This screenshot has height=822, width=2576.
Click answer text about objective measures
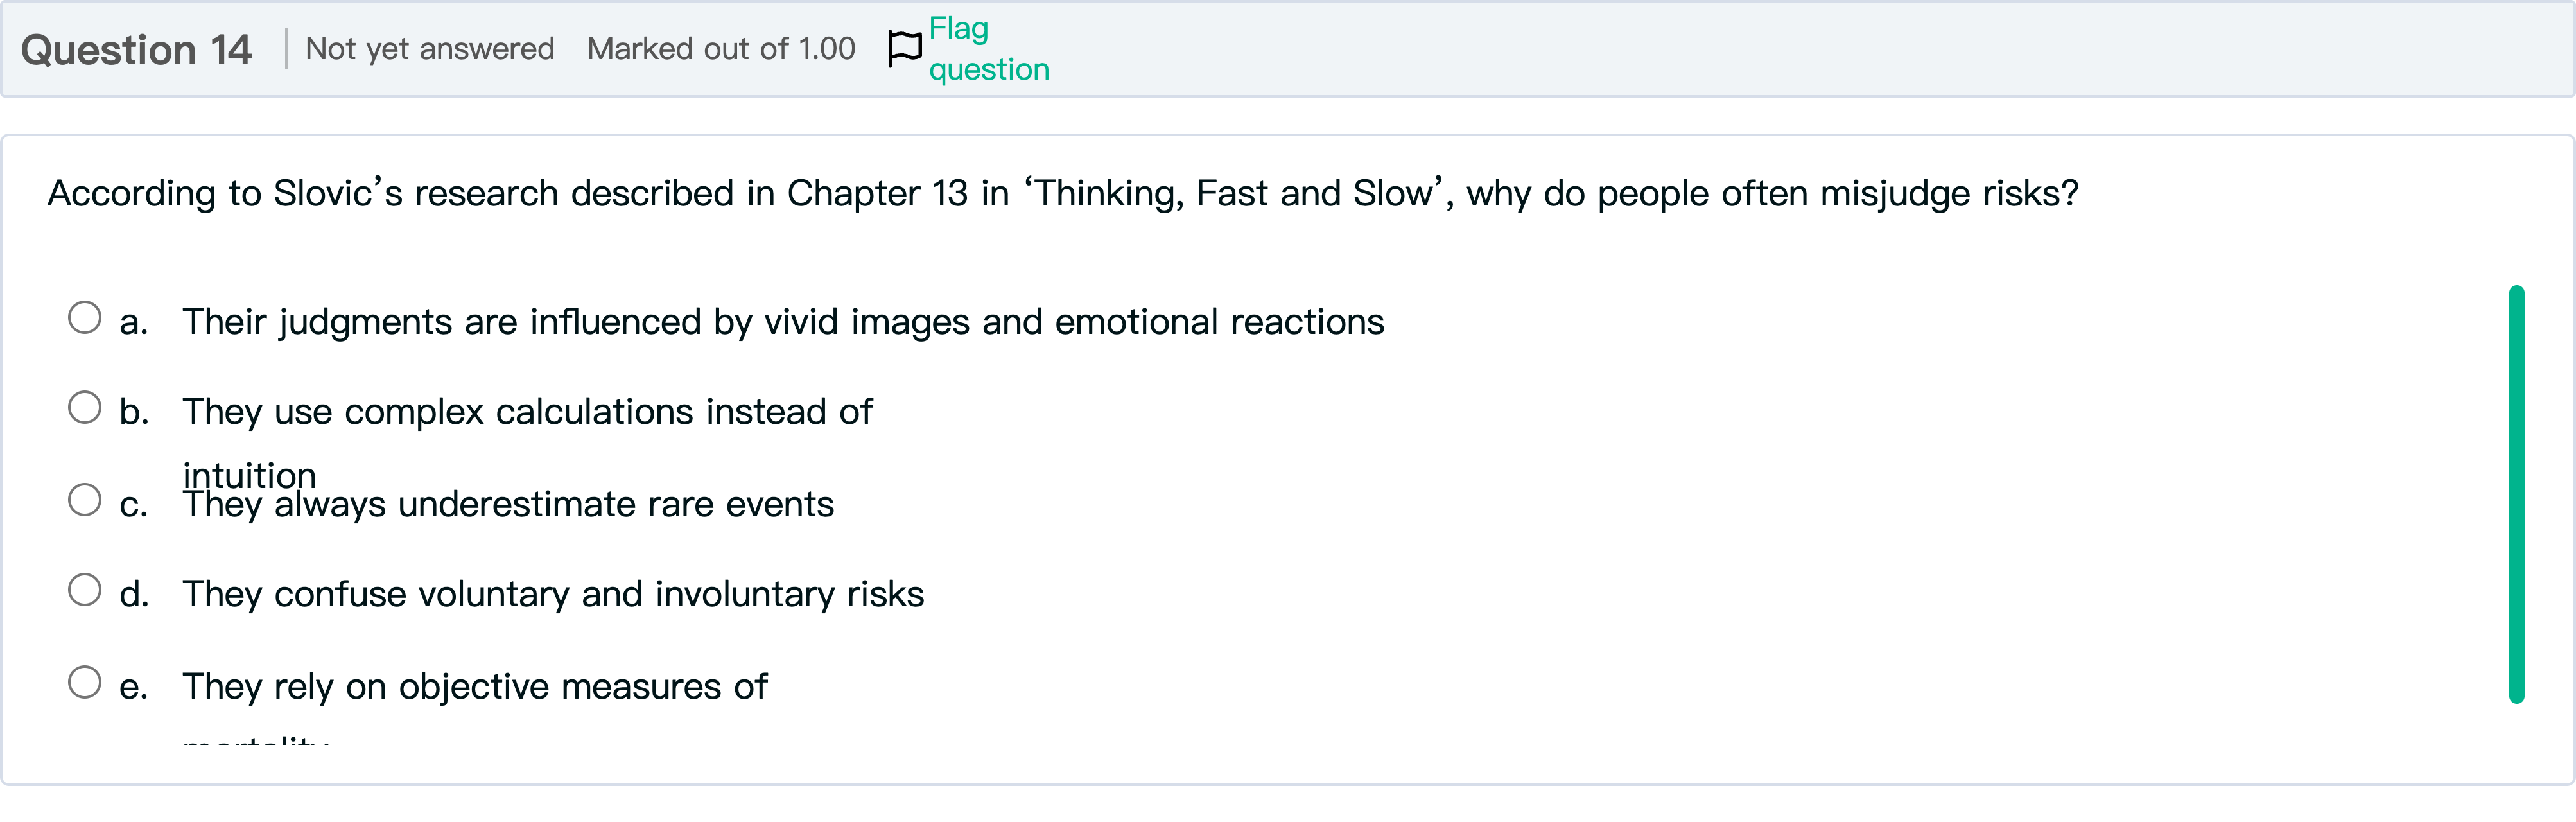click(x=474, y=687)
